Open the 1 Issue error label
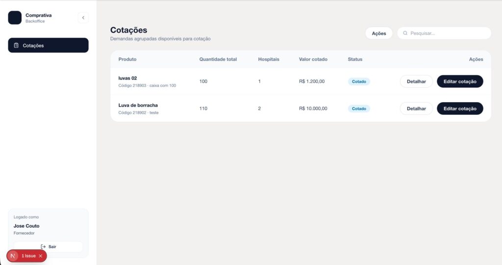This screenshot has width=502, height=265. point(28,256)
